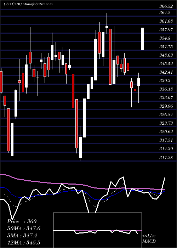The image size is (177, 248).
Task: Click the 354.8 price axis label
Action: click(x=165, y=38)
